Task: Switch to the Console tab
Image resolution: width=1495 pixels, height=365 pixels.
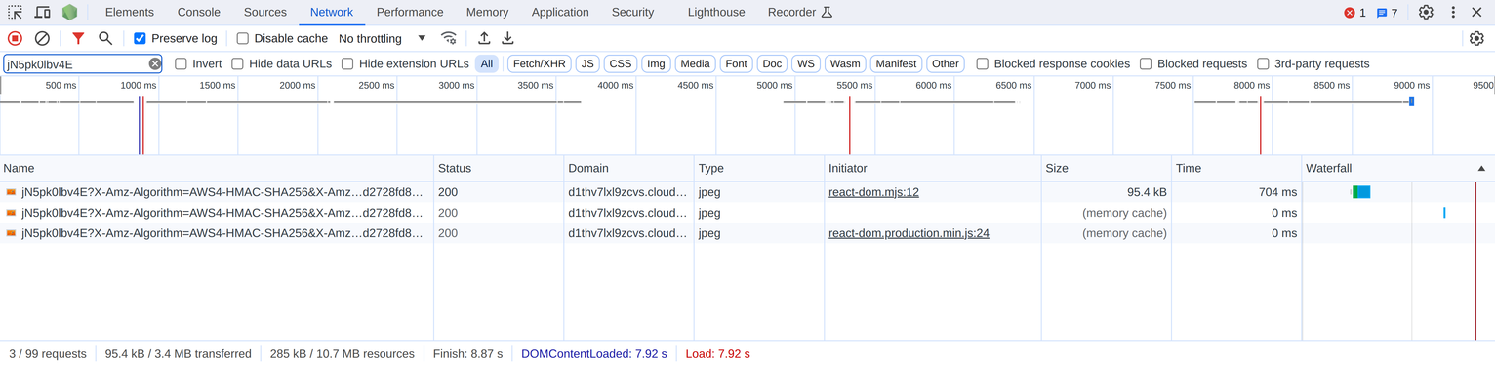Action: [x=199, y=13]
